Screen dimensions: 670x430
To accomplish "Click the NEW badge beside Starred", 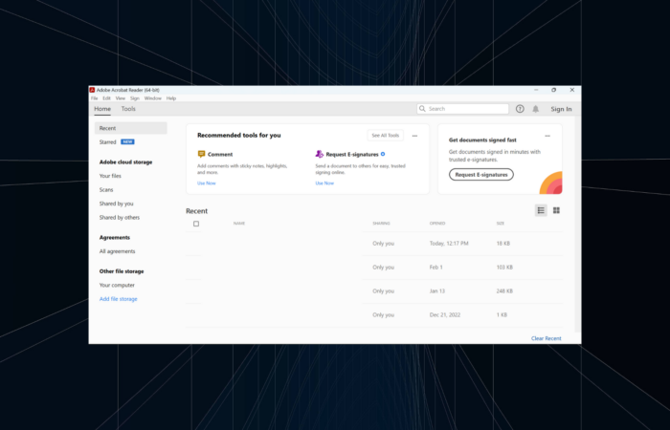I will click(127, 142).
